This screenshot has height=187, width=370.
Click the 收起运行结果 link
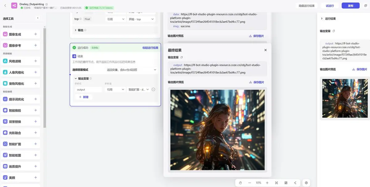click(150, 48)
